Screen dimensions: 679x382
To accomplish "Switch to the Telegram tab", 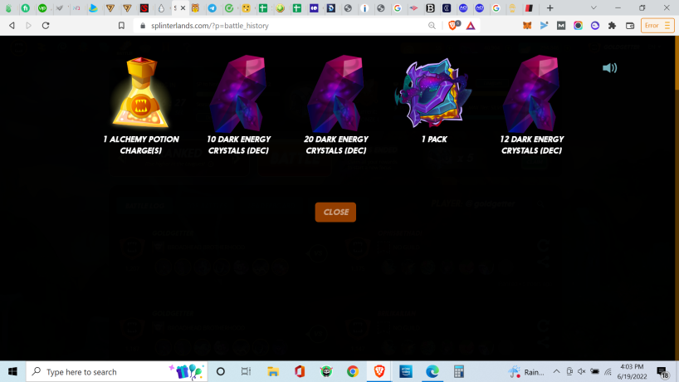I will (x=212, y=7).
